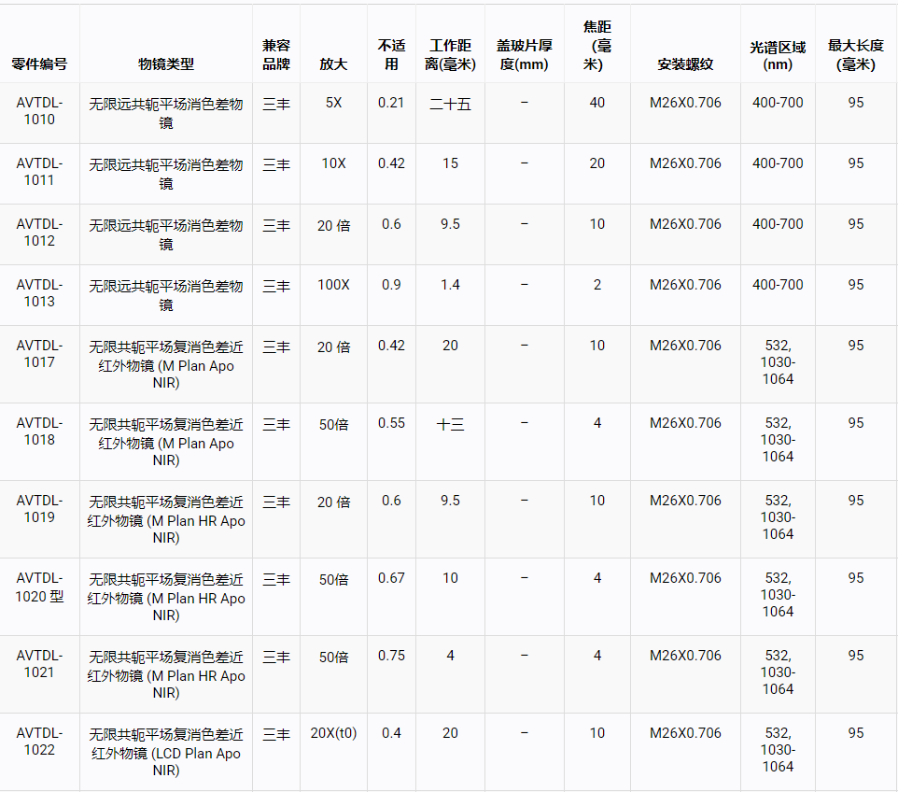Click the 0.4 value in AVTDL-1022 row

click(391, 733)
